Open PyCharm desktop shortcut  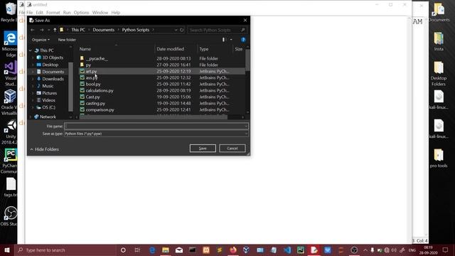tap(10, 161)
